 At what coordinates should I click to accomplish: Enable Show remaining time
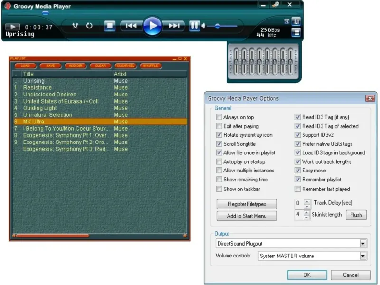click(219, 180)
